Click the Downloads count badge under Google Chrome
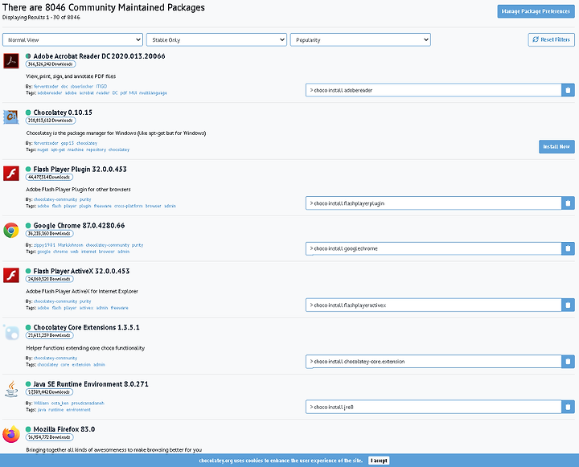The width and height of the screenshot is (579, 467). click(x=50, y=233)
